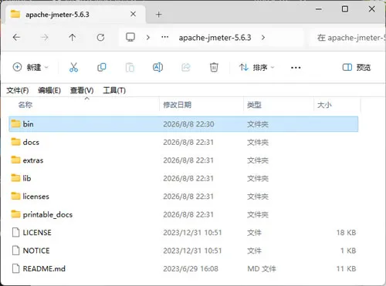Go back with the left arrow
Viewport: 386px width, 286px height.
16,38
